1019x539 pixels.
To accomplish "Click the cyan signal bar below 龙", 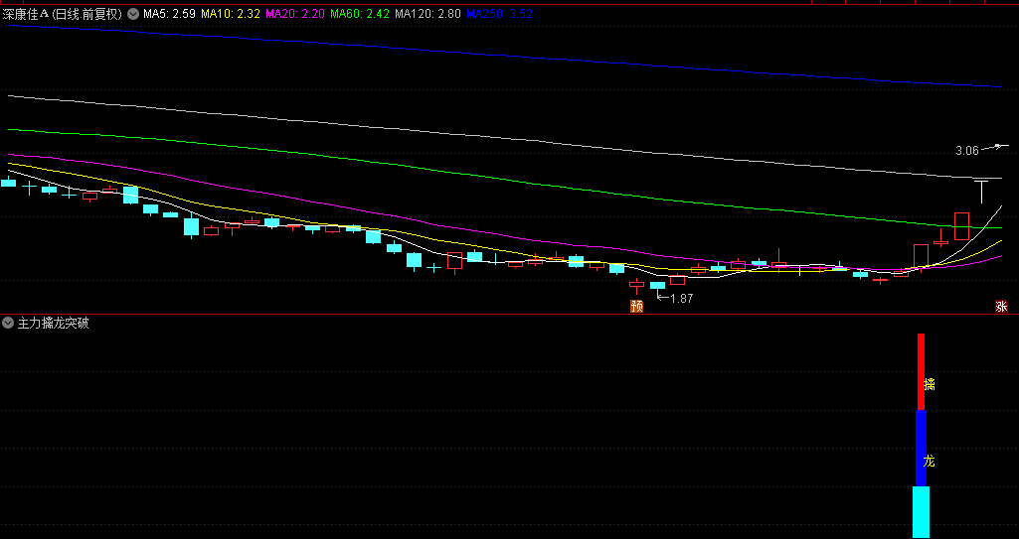I will (x=921, y=512).
